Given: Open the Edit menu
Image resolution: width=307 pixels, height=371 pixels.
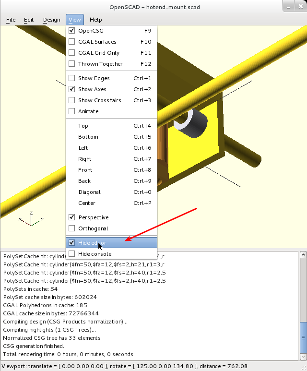Looking at the screenshot, I should (29, 20).
